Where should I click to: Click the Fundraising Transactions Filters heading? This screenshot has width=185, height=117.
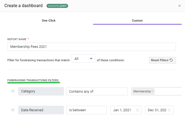click(33, 80)
